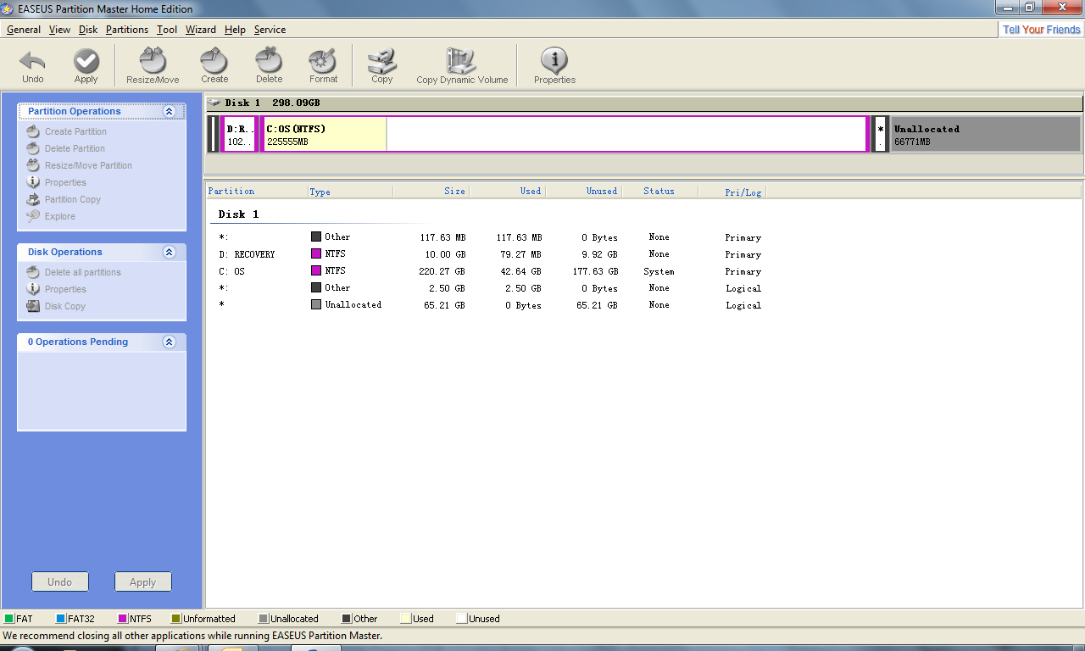1085x651 pixels.
Task: Click the blue FAT32 legend swatch
Action: (61, 619)
